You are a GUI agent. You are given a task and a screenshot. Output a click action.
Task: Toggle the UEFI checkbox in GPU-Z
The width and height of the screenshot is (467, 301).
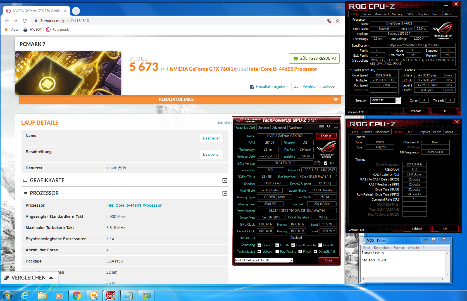pyautogui.click(x=325, y=163)
